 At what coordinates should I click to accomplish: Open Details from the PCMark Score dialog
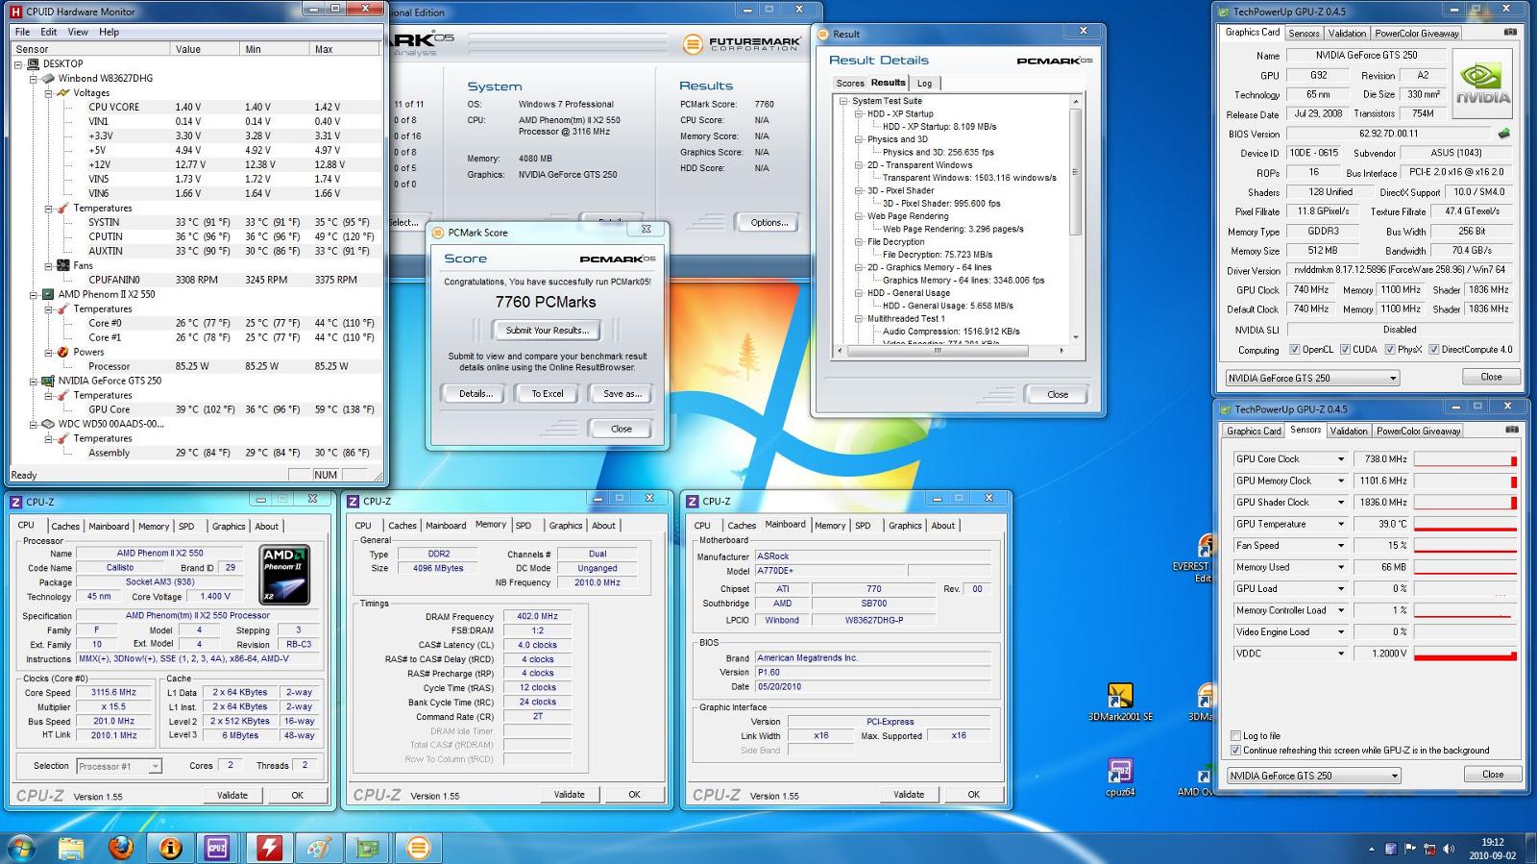[x=475, y=394]
